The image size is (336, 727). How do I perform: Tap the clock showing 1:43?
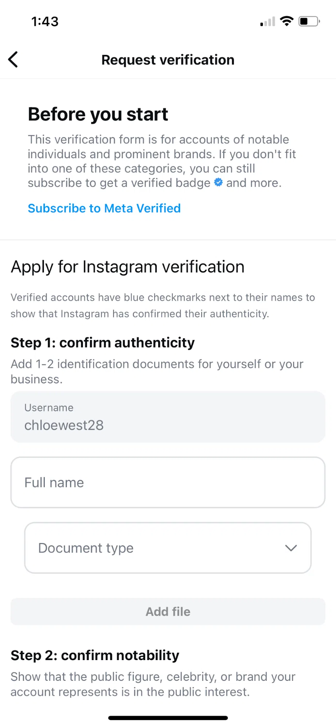44,21
